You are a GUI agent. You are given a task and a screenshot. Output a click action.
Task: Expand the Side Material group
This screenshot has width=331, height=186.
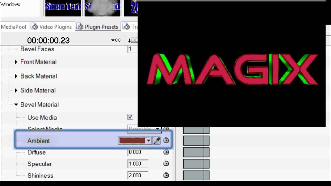[x=16, y=90]
